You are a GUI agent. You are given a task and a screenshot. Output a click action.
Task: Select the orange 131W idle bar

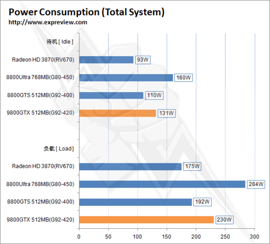click(x=117, y=113)
